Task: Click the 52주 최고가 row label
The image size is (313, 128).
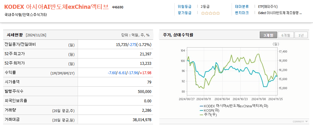Action: (14, 54)
